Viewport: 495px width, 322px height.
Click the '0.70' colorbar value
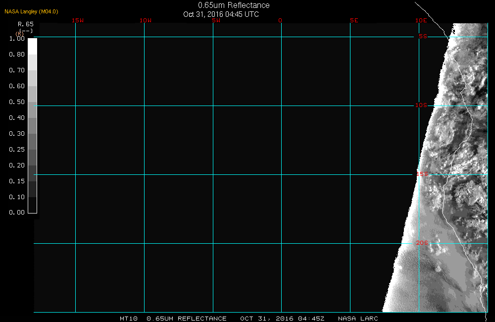17,70
